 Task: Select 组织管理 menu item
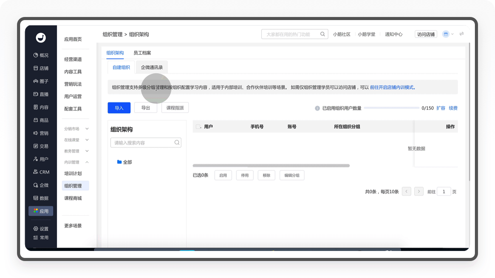[75, 186]
